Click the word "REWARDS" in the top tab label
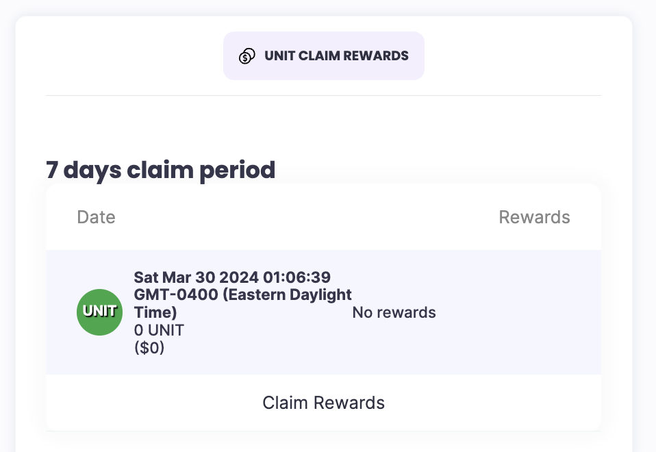 (x=380, y=56)
